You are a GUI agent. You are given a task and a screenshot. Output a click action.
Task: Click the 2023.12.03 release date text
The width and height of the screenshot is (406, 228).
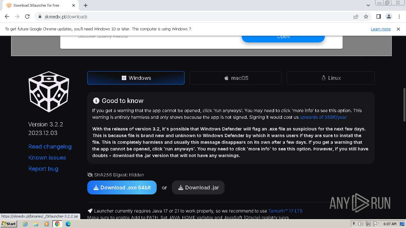click(43, 133)
